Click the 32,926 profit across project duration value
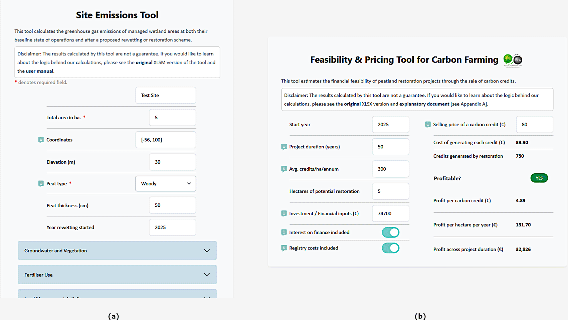 523,250
